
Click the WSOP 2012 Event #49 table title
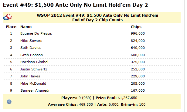pos(97,18)
